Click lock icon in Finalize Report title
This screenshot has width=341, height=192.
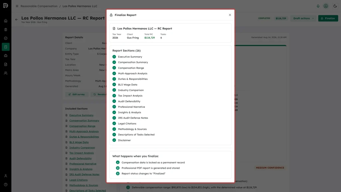coord(111,15)
